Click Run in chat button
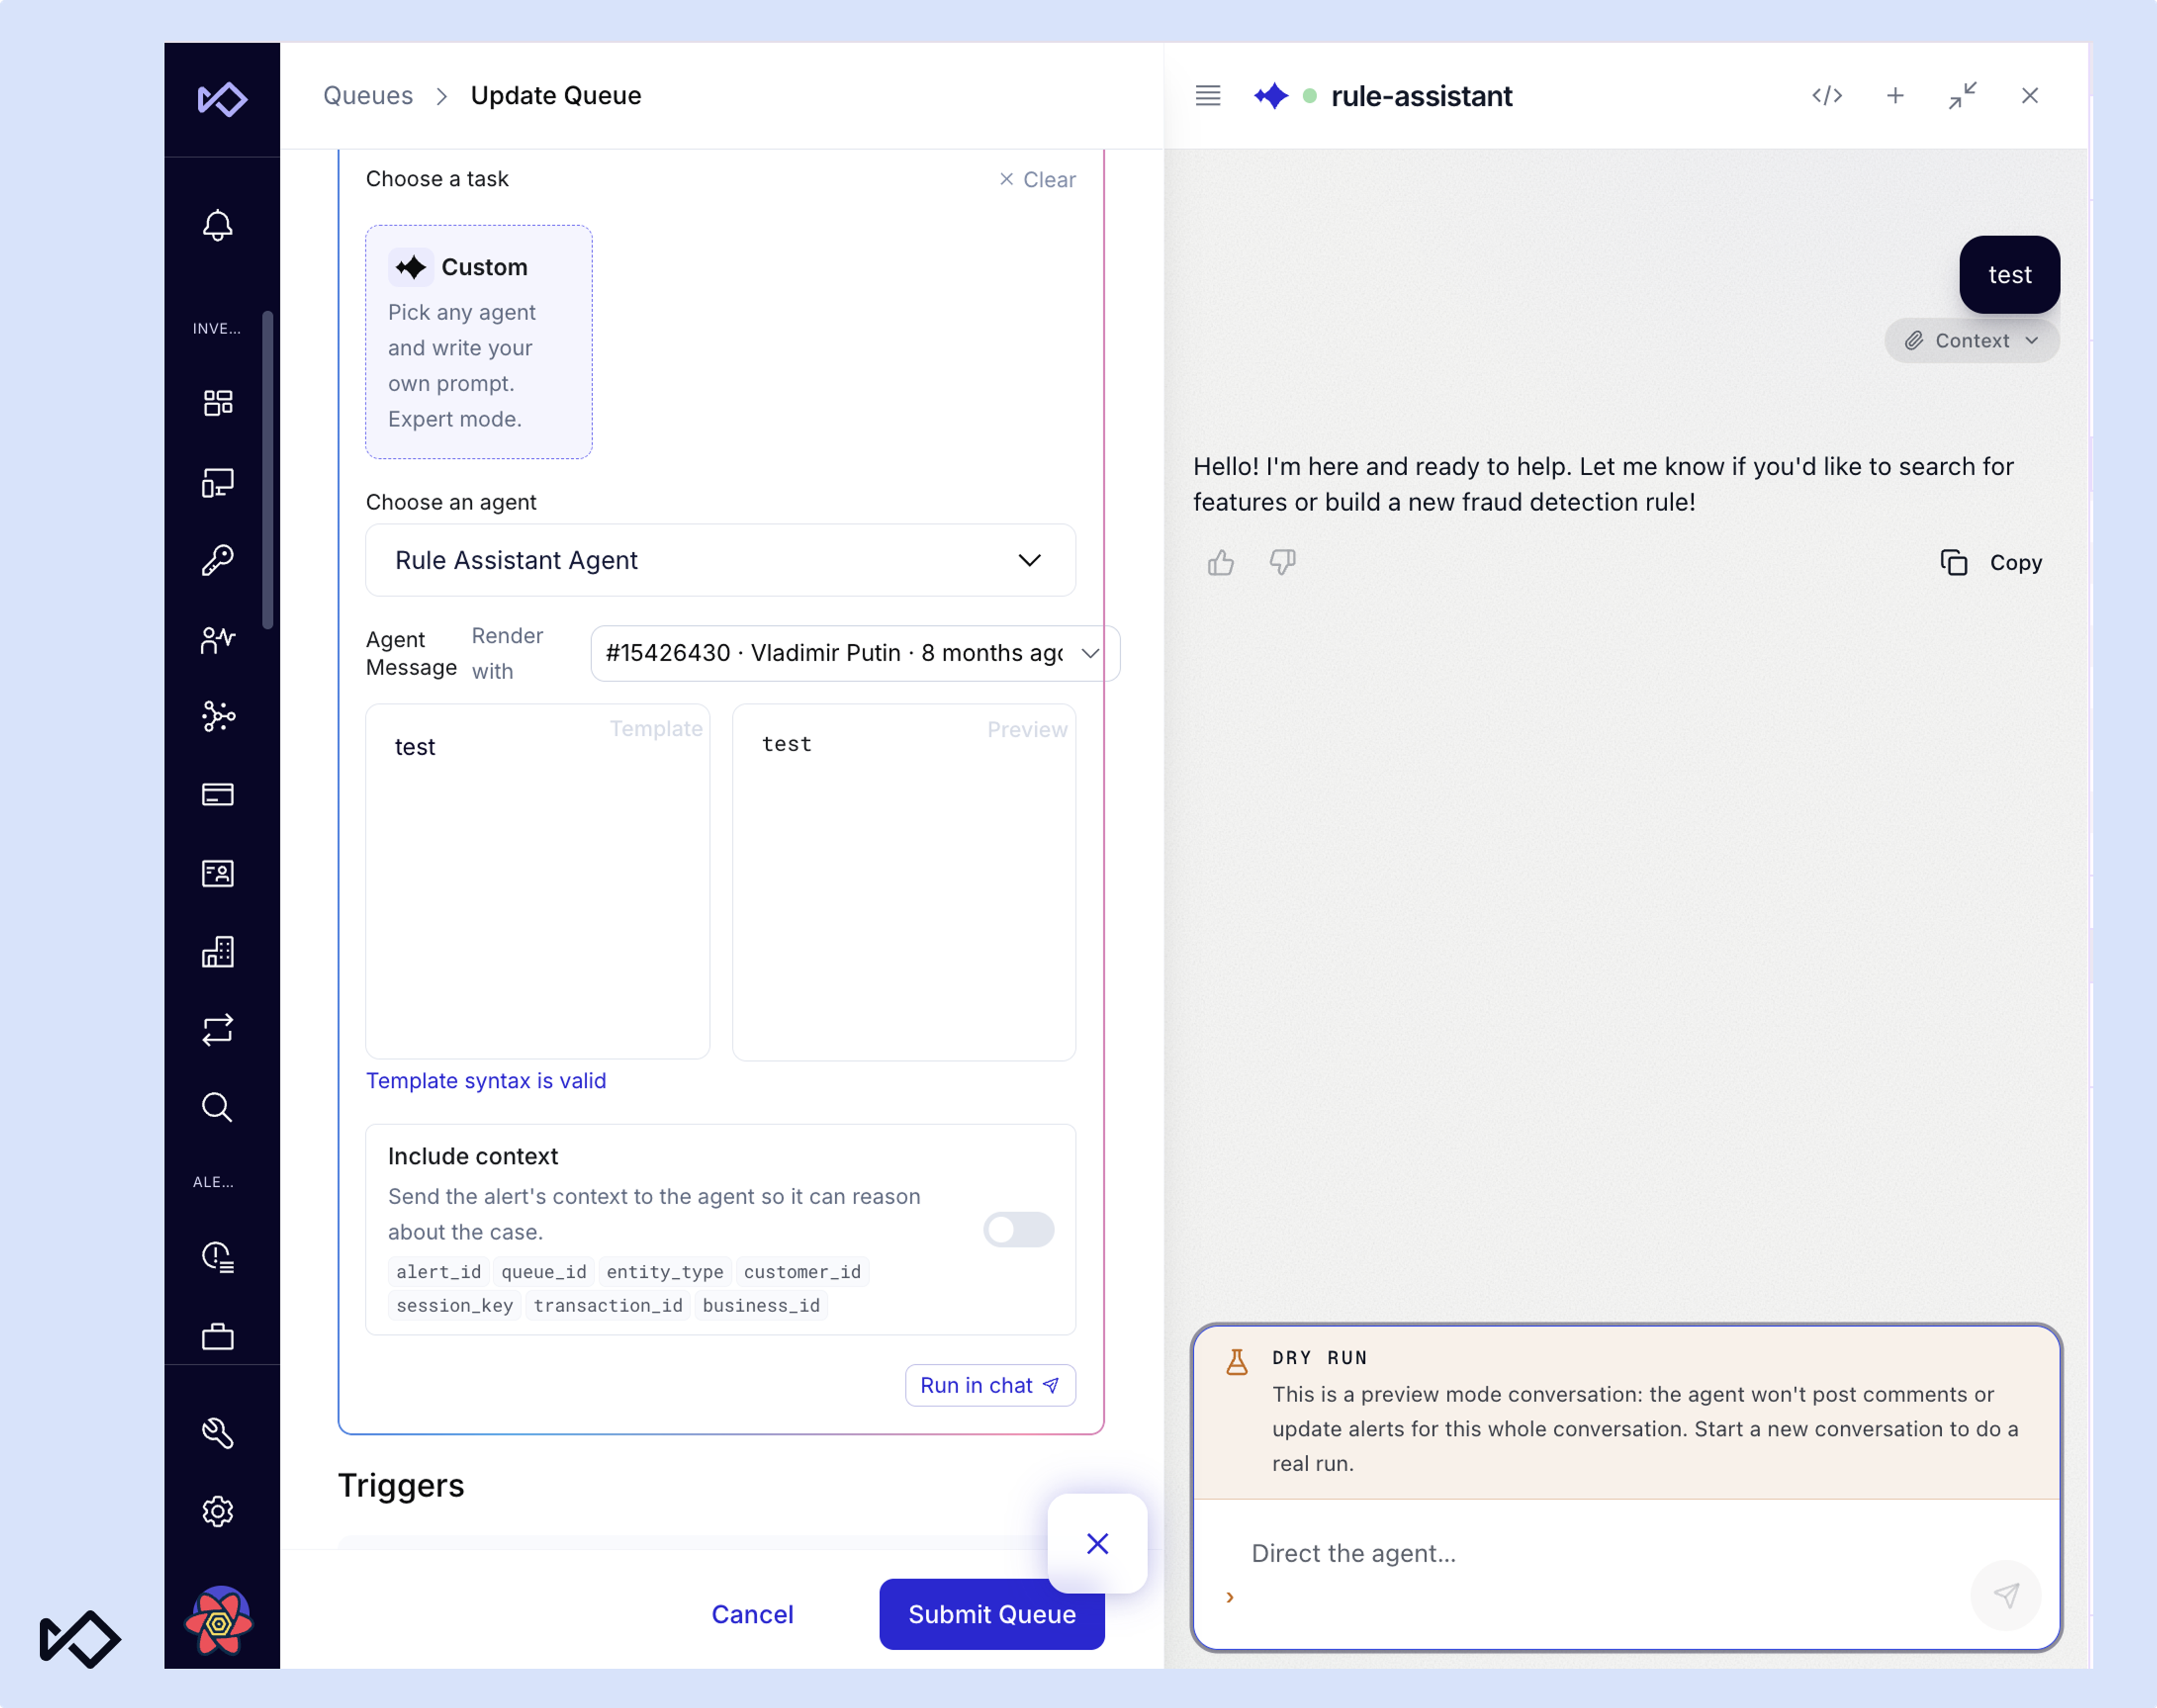This screenshot has height=1708, width=2157. click(x=990, y=1385)
